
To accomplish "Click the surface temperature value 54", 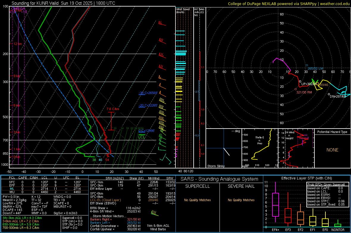I will point(107,160).
